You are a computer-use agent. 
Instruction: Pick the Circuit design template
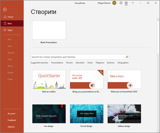(x=86, y=114)
